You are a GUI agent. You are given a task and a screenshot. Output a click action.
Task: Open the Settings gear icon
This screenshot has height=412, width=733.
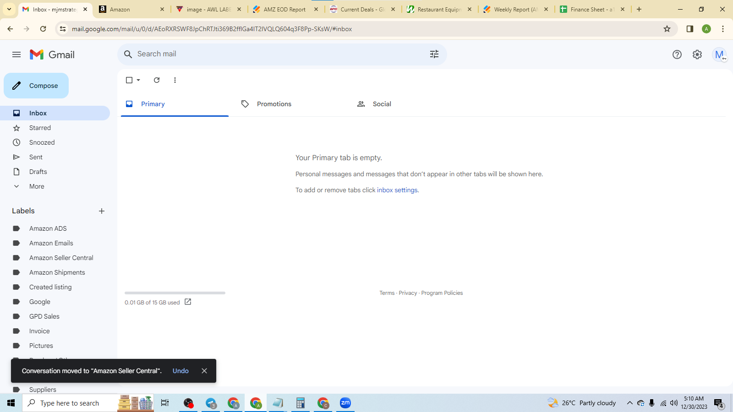pyautogui.click(x=697, y=54)
